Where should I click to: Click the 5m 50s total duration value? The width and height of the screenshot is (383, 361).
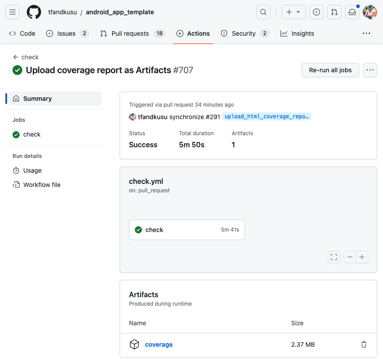[x=192, y=145]
